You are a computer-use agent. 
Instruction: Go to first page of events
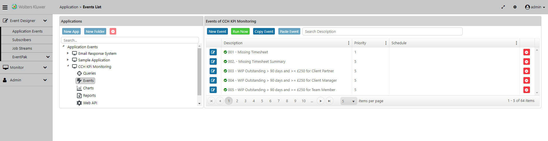(211, 101)
